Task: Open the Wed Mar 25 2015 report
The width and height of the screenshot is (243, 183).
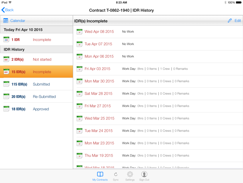Action: 99,118
